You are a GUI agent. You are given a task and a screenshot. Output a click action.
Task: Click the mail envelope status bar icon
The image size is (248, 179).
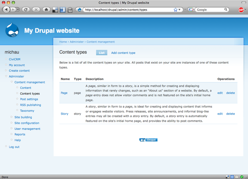click(x=237, y=177)
